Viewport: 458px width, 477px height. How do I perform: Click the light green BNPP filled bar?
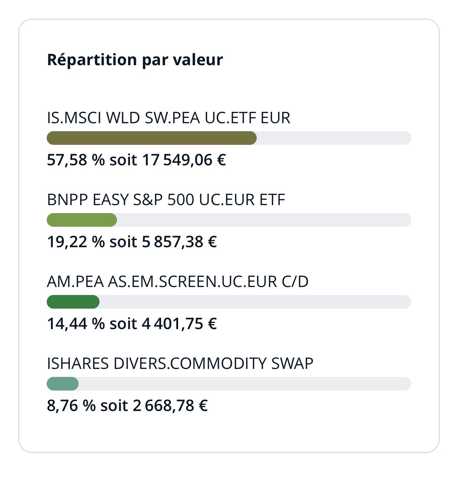click(x=82, y=220)
